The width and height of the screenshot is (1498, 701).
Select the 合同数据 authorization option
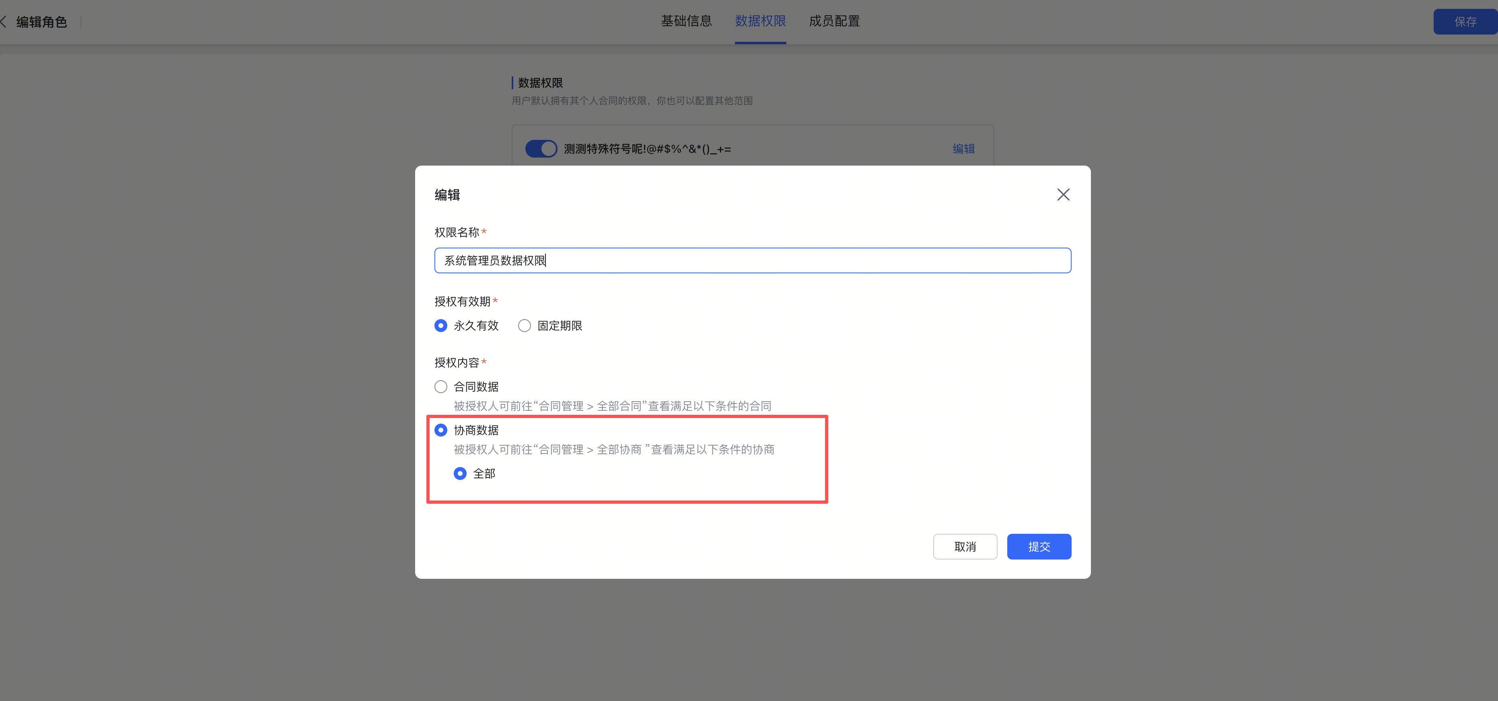440,387
